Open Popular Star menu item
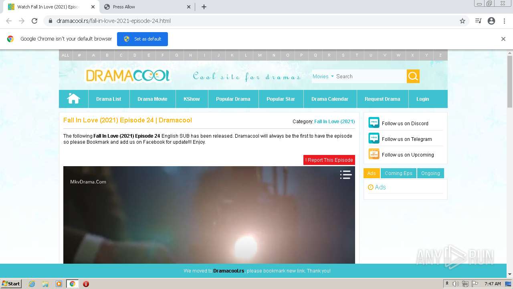 281,99
